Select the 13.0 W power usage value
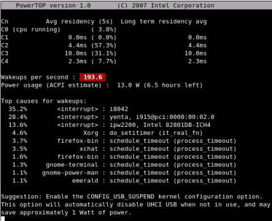Screen dimensions: 272x221 (128, 85)
